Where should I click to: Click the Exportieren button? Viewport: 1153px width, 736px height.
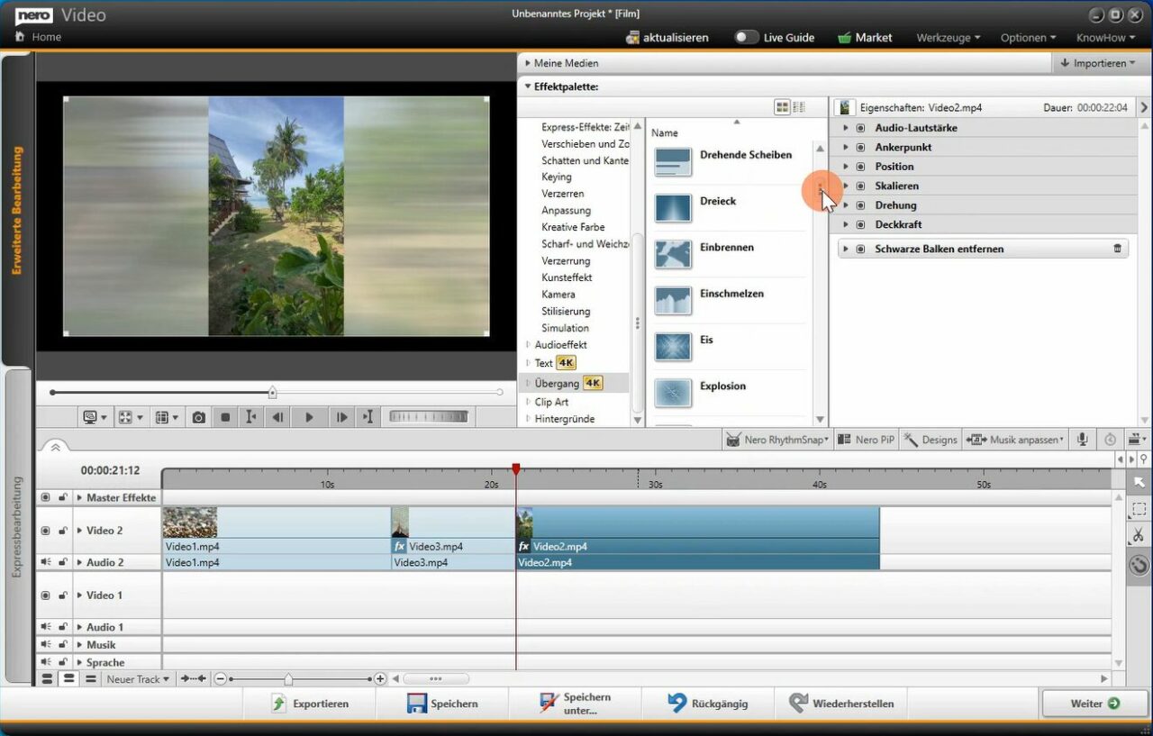pos(311,704)
